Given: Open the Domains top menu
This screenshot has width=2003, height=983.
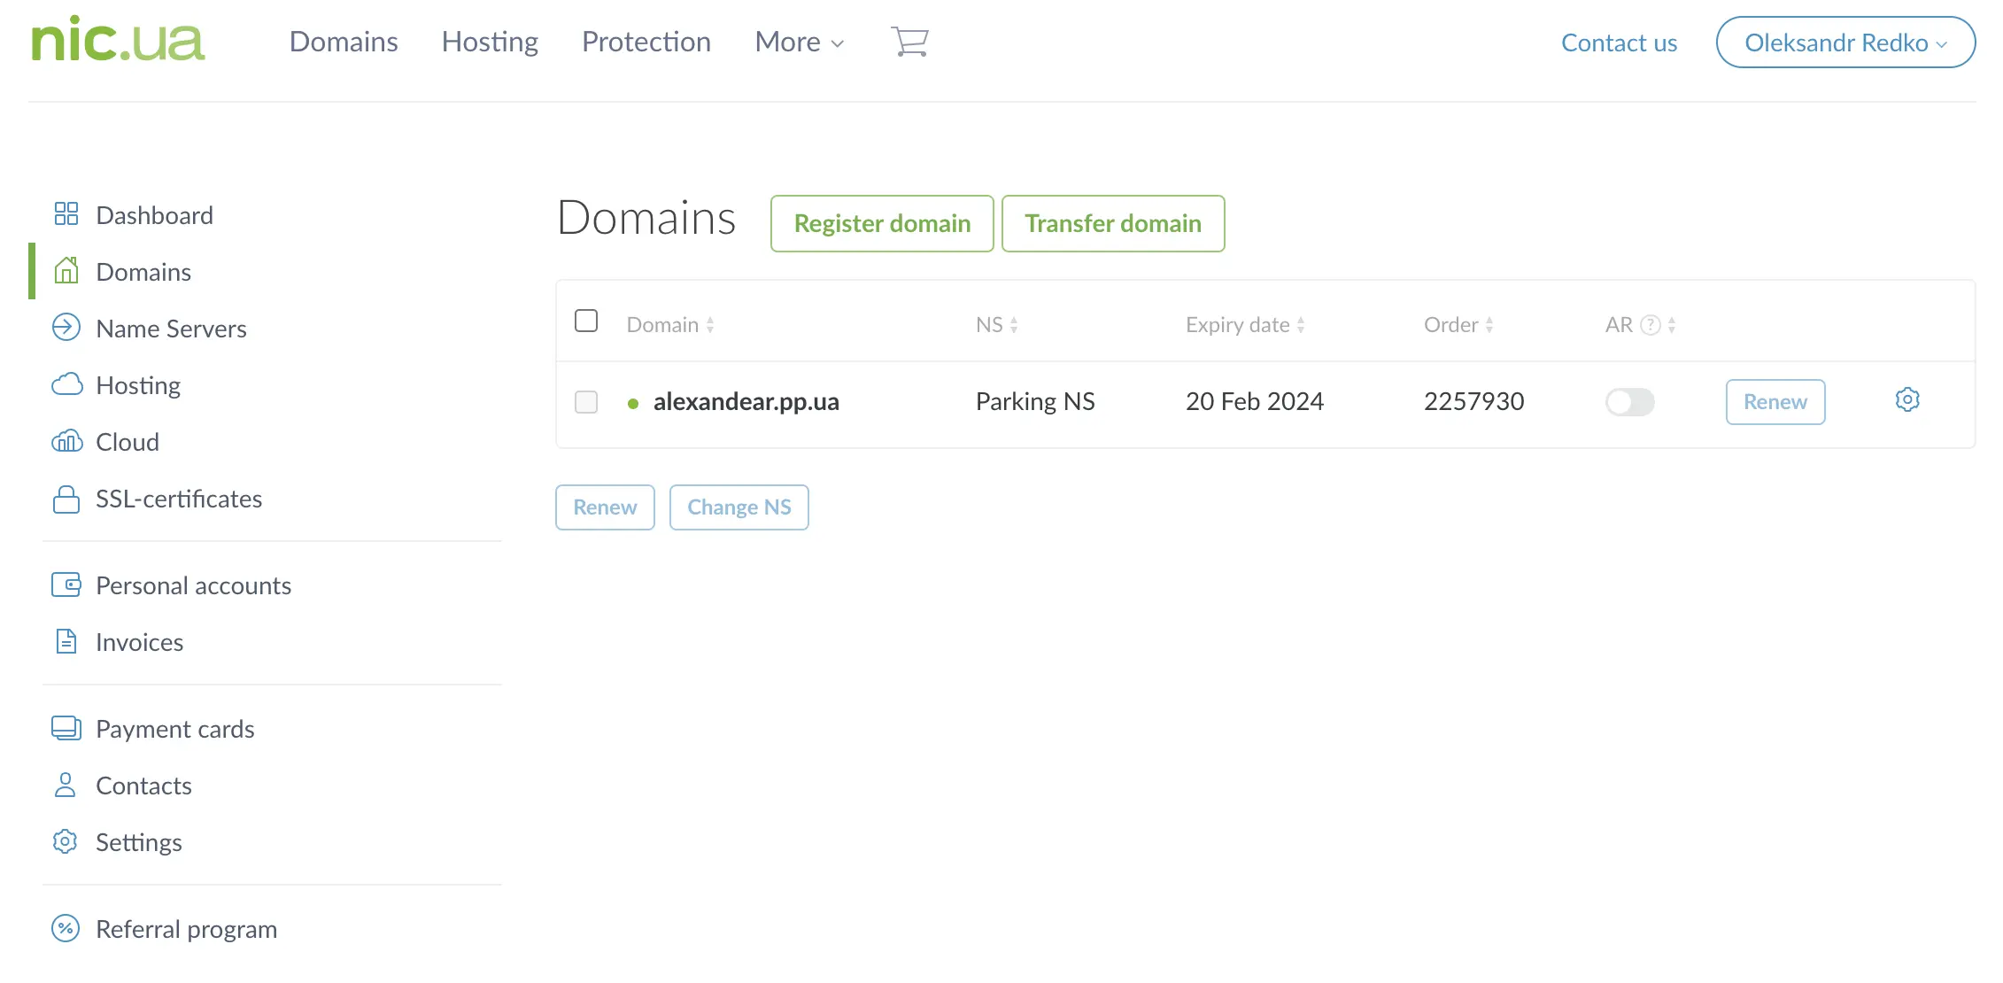Looking at the screenshot, I should (x=344, y=42).
